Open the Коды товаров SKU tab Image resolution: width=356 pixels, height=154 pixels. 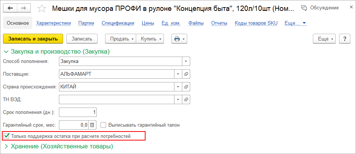(256, 23)
